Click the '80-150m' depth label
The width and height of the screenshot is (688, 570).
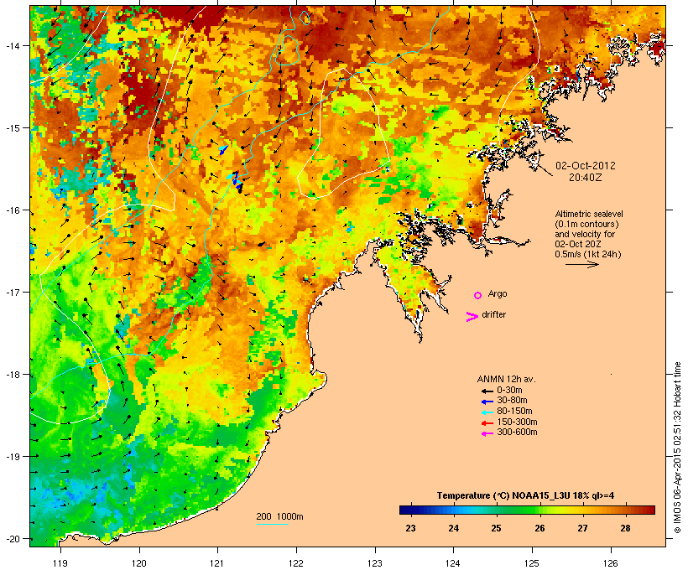click(514, 412)
